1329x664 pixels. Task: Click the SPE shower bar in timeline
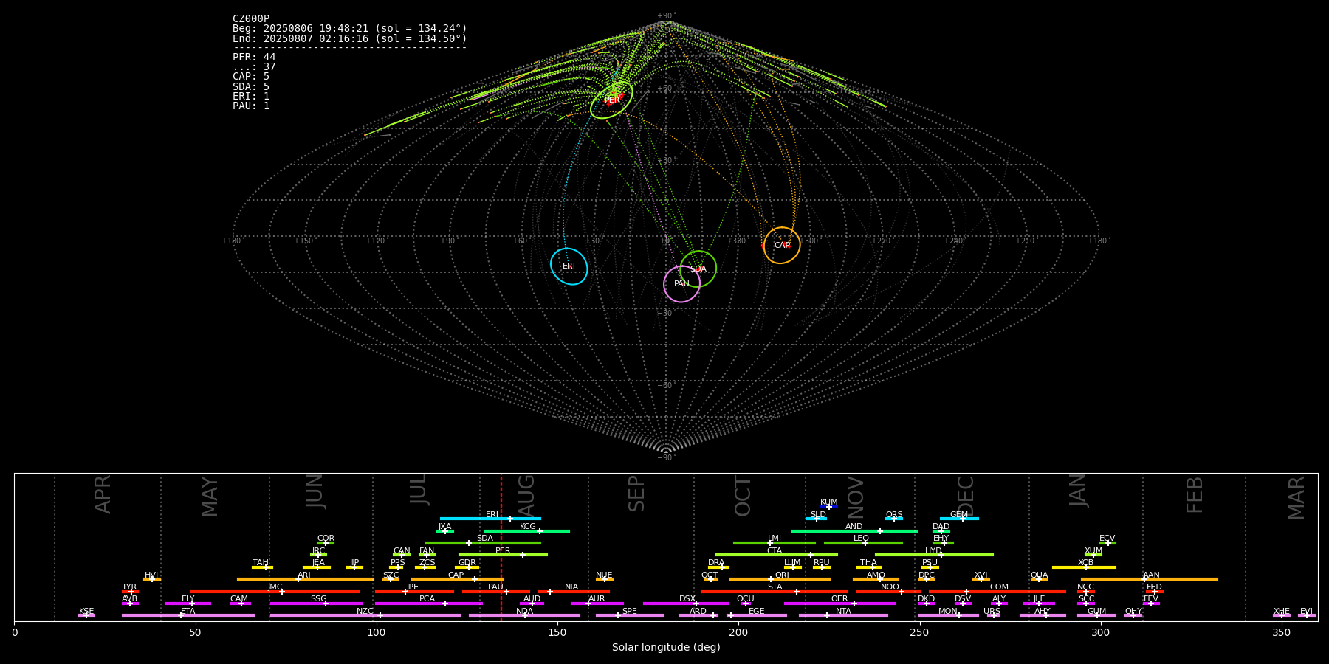point(630,615)
